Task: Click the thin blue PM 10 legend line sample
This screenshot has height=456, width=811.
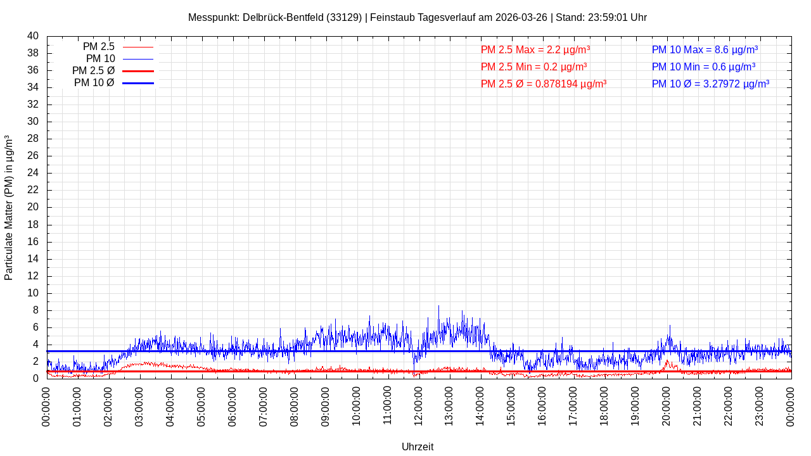Action: coord(137,59)
